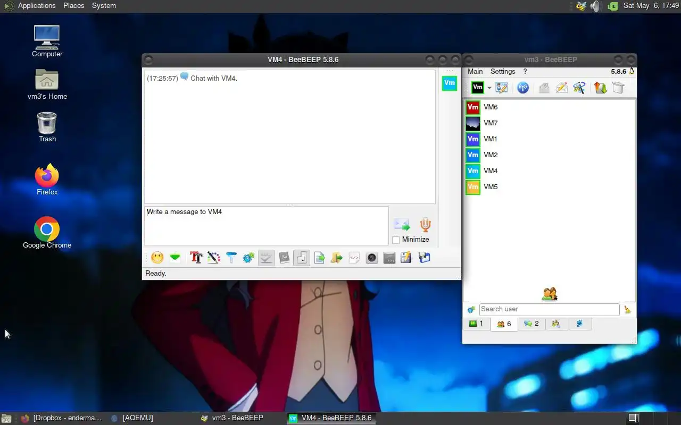The width and height of the screenshot is (681, 425).
Task: Select user VM2 in the list
Action: [x=550, y=155]
